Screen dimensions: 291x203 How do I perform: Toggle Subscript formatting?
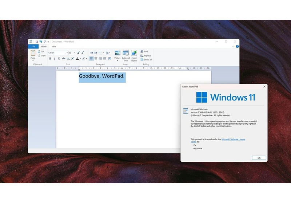(x=68, y=59)
